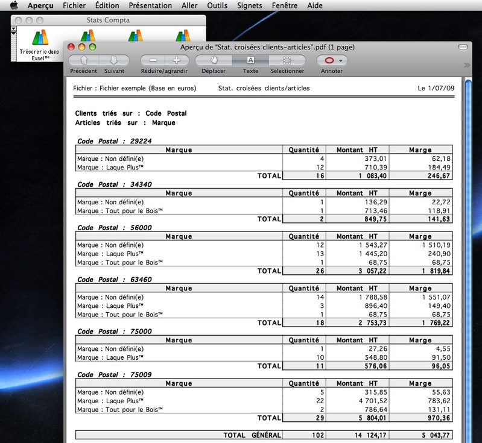The height and width of the screenshot is (443, 482).
Task: Click the 'Code Postal : 75009' heading
Action: tap(115, 374)
